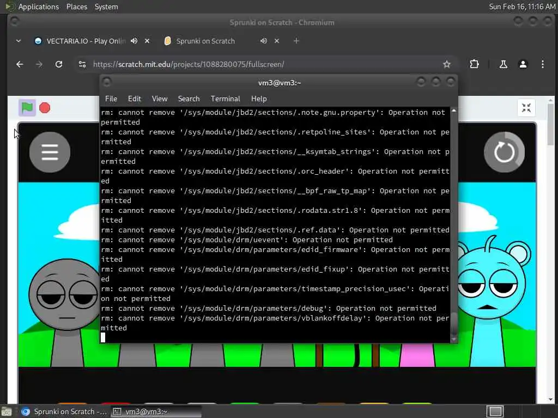Image resolution: width=558 pixels, height=418 pixels.
Task: Close the VECTARIA.IO tab
Action: tap(147, 41)
